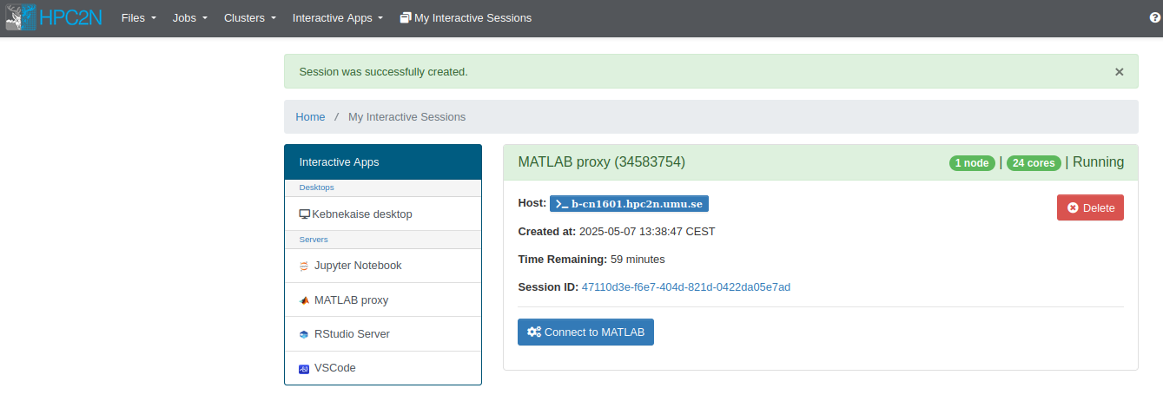Select Jupyter Notebook from the app list
The image size is (1163, 408).
click(383, 266)
